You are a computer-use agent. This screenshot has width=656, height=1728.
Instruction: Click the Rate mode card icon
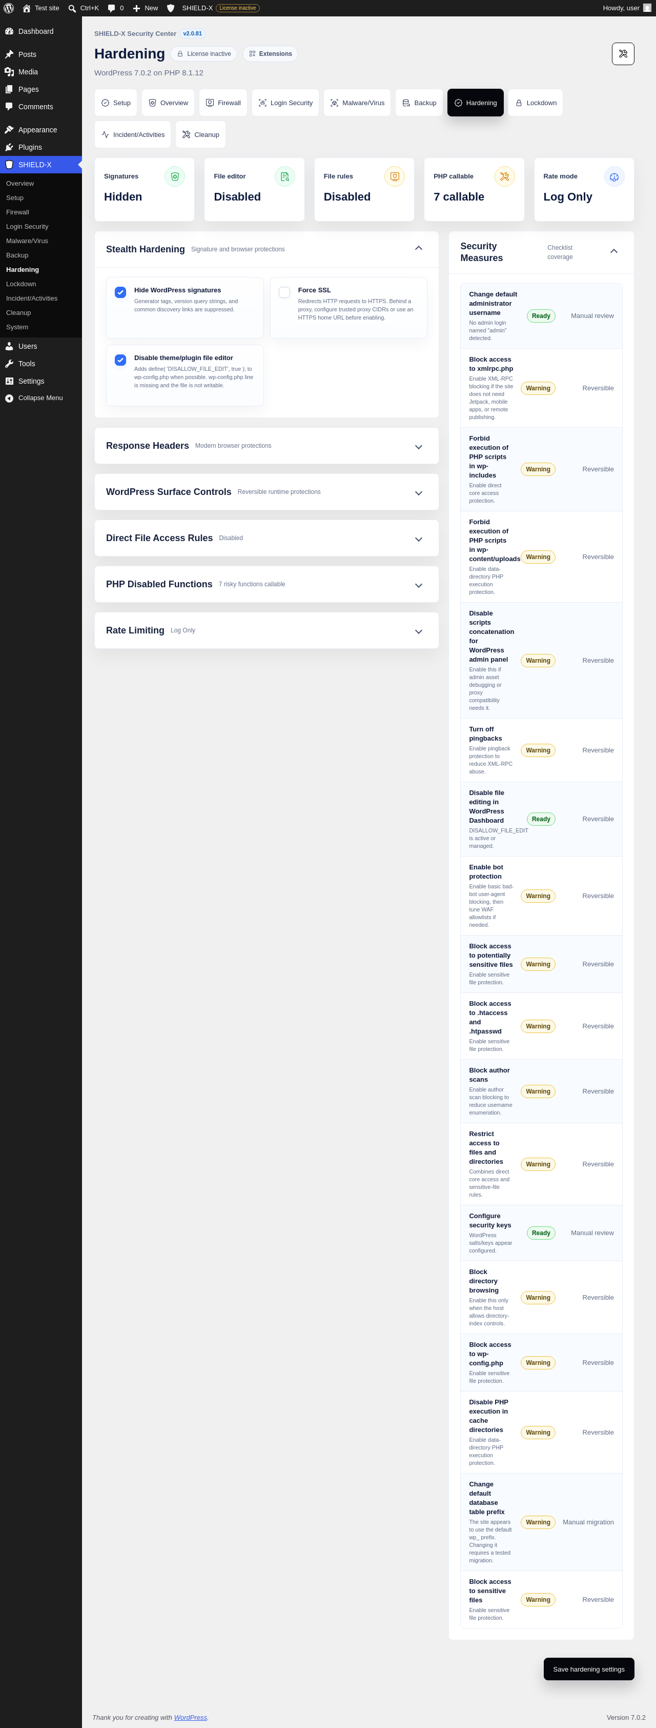coord(614,176)
